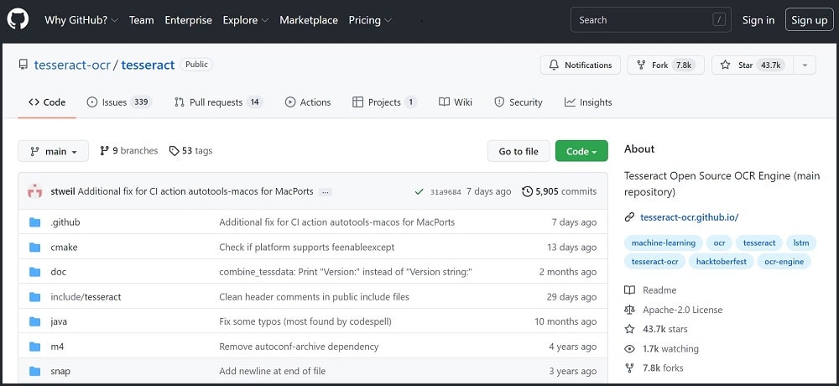Click the license scales icon
The image size is (839, 386).
click(630, 310)
